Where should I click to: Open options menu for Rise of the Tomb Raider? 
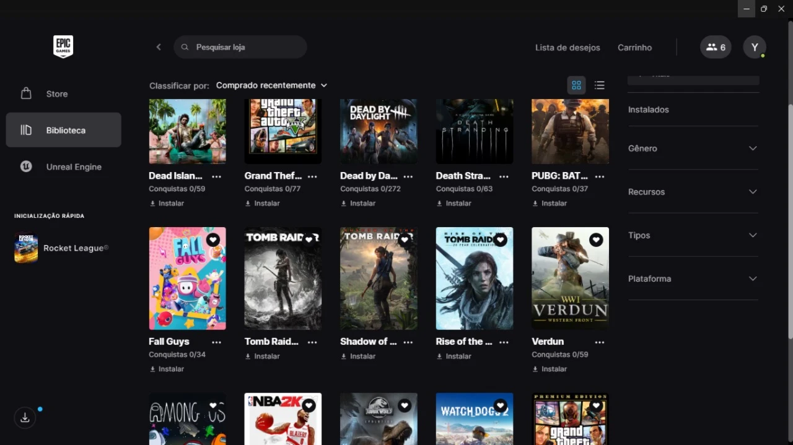tap(504, 342)
